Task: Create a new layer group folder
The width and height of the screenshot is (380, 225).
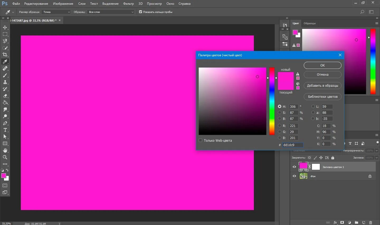Action: coord(356,222)
